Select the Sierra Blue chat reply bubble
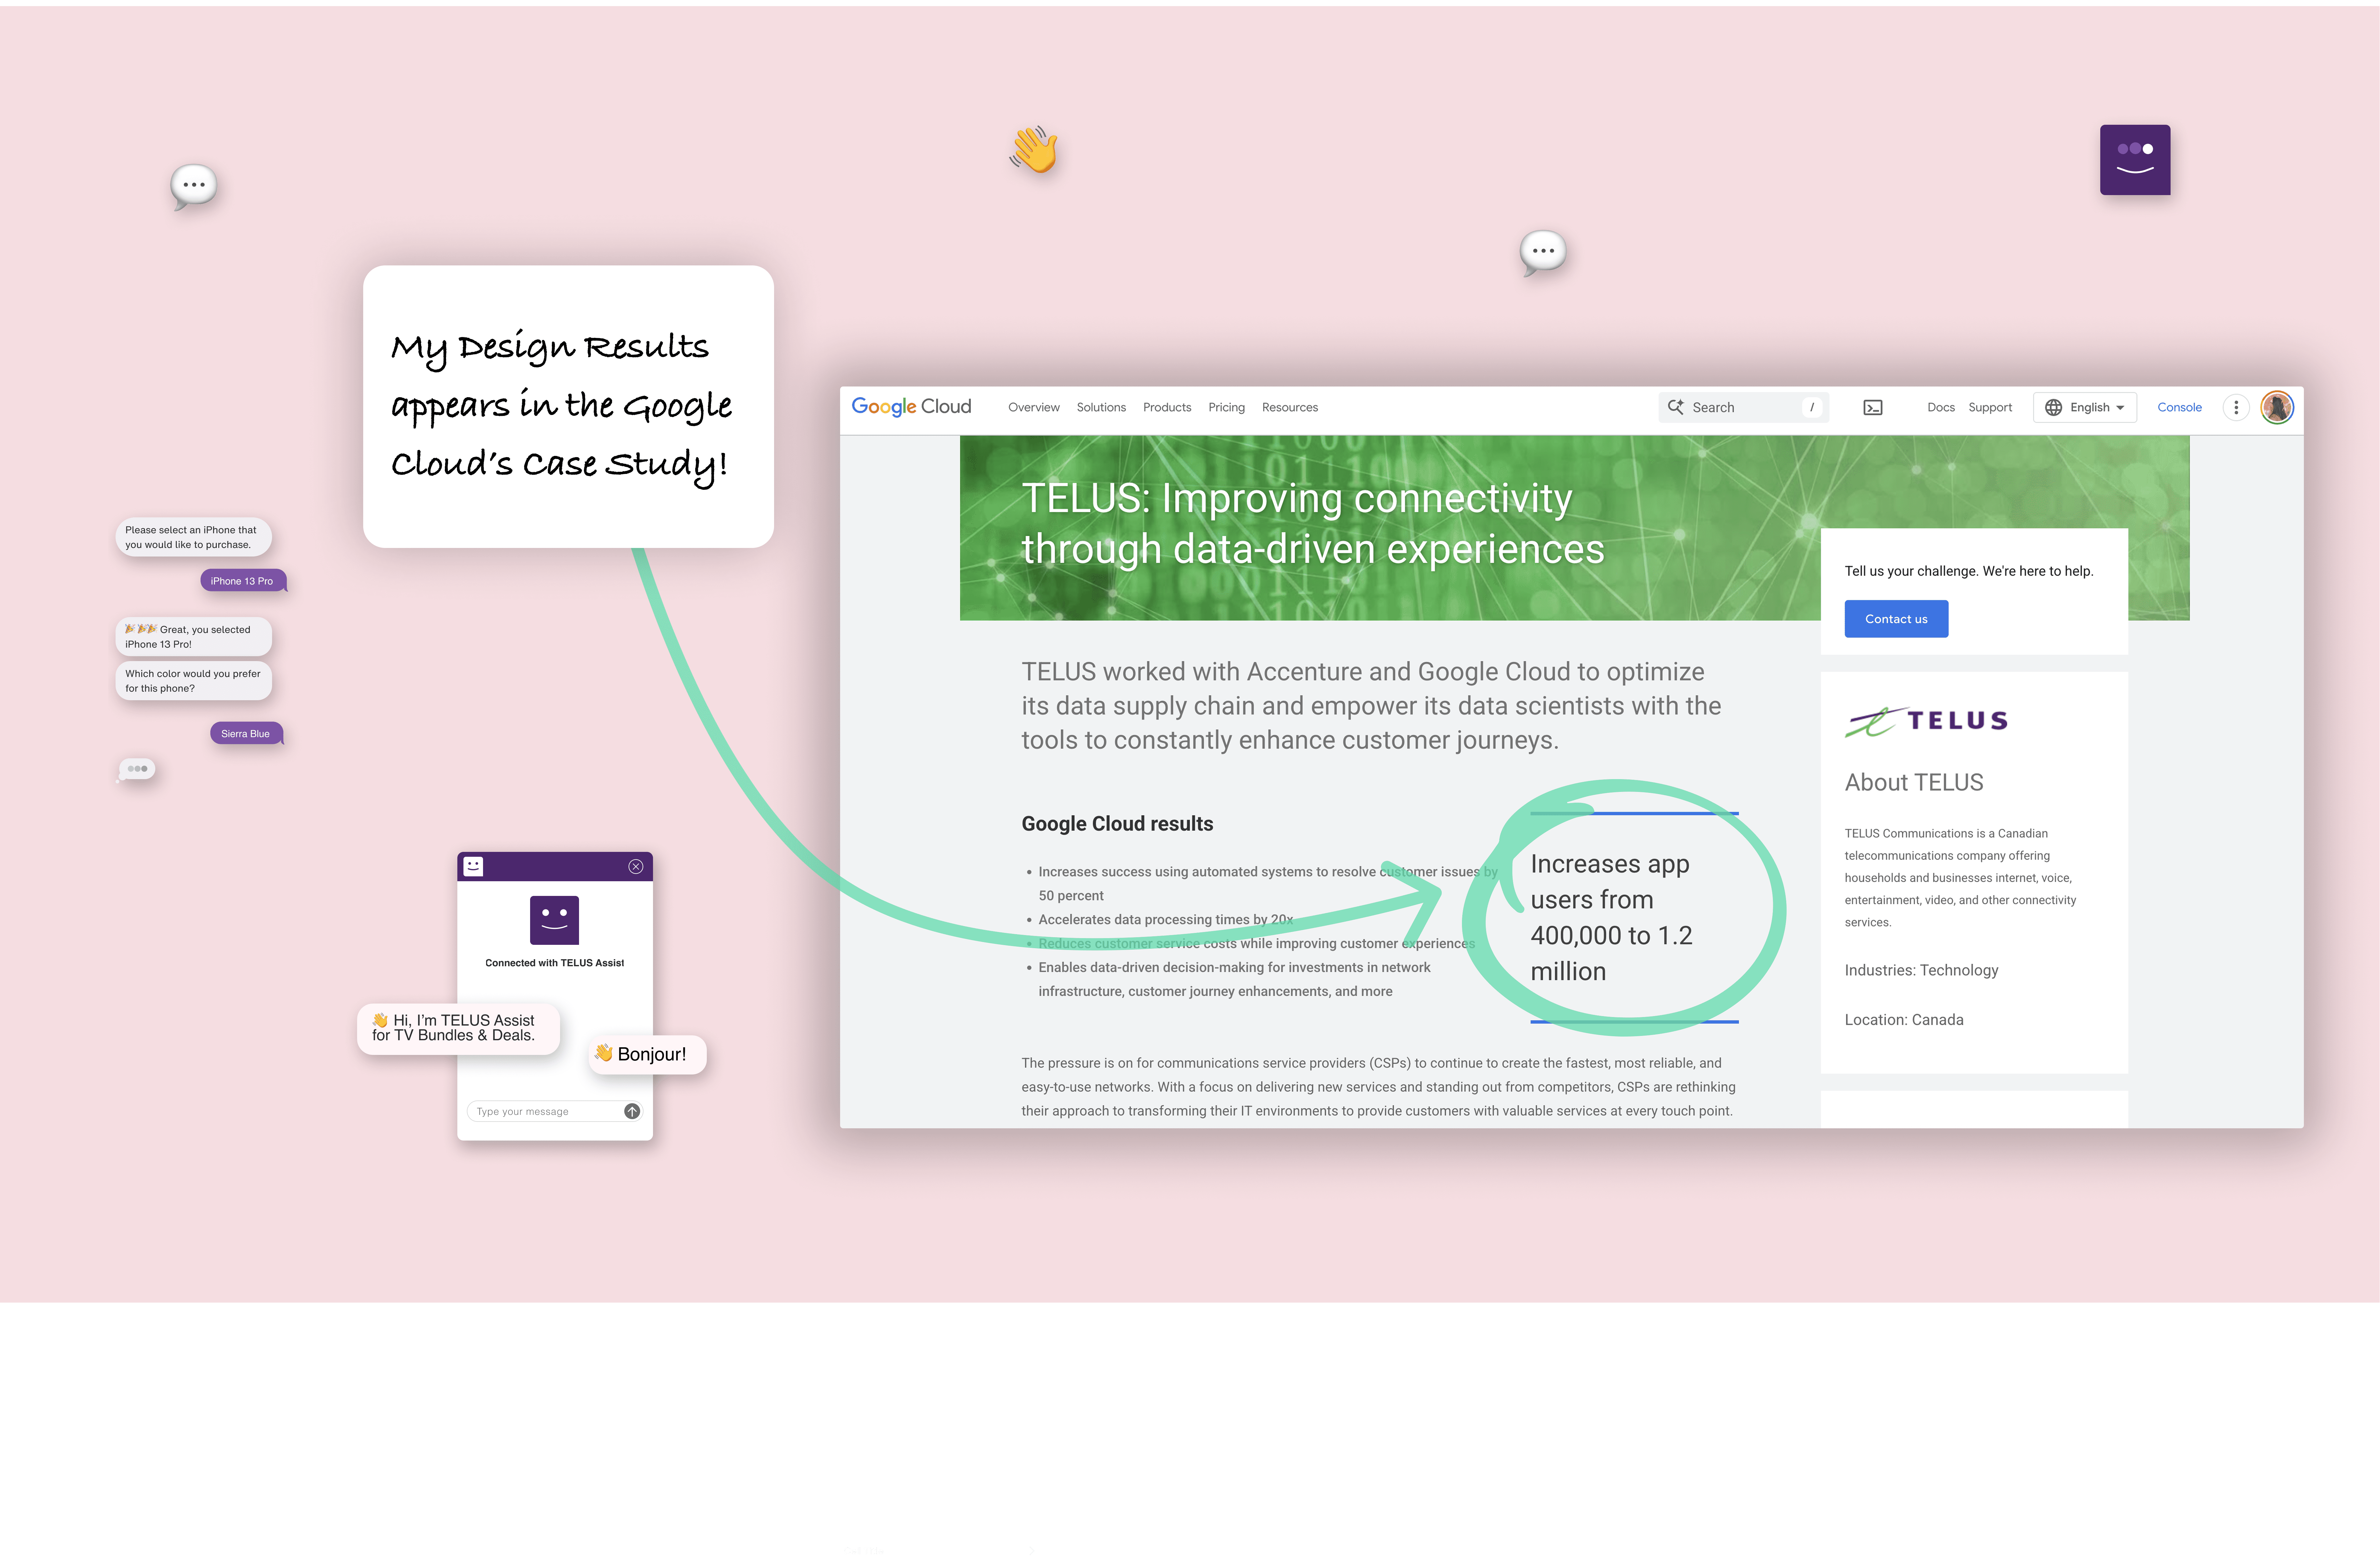The height and width of the screenshot is (1568, 2380). pos(245,733)
